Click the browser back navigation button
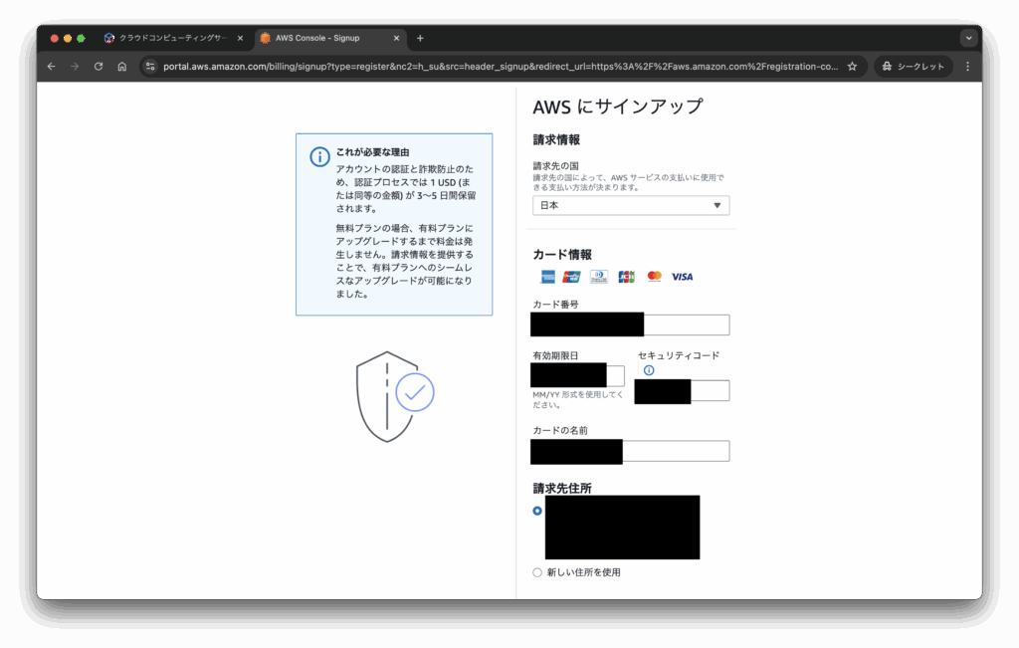 (x=51, y=66)
